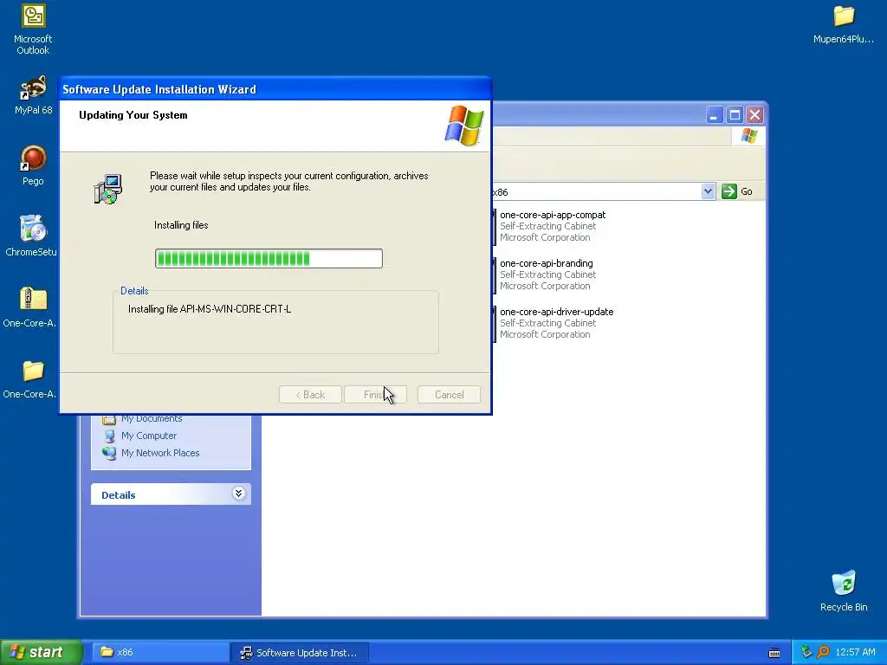Image resolution: width=887 pixels, height=665 pixels.
Task: Click the My Computer icon in the sidebar
Action: tap(110, 436)
